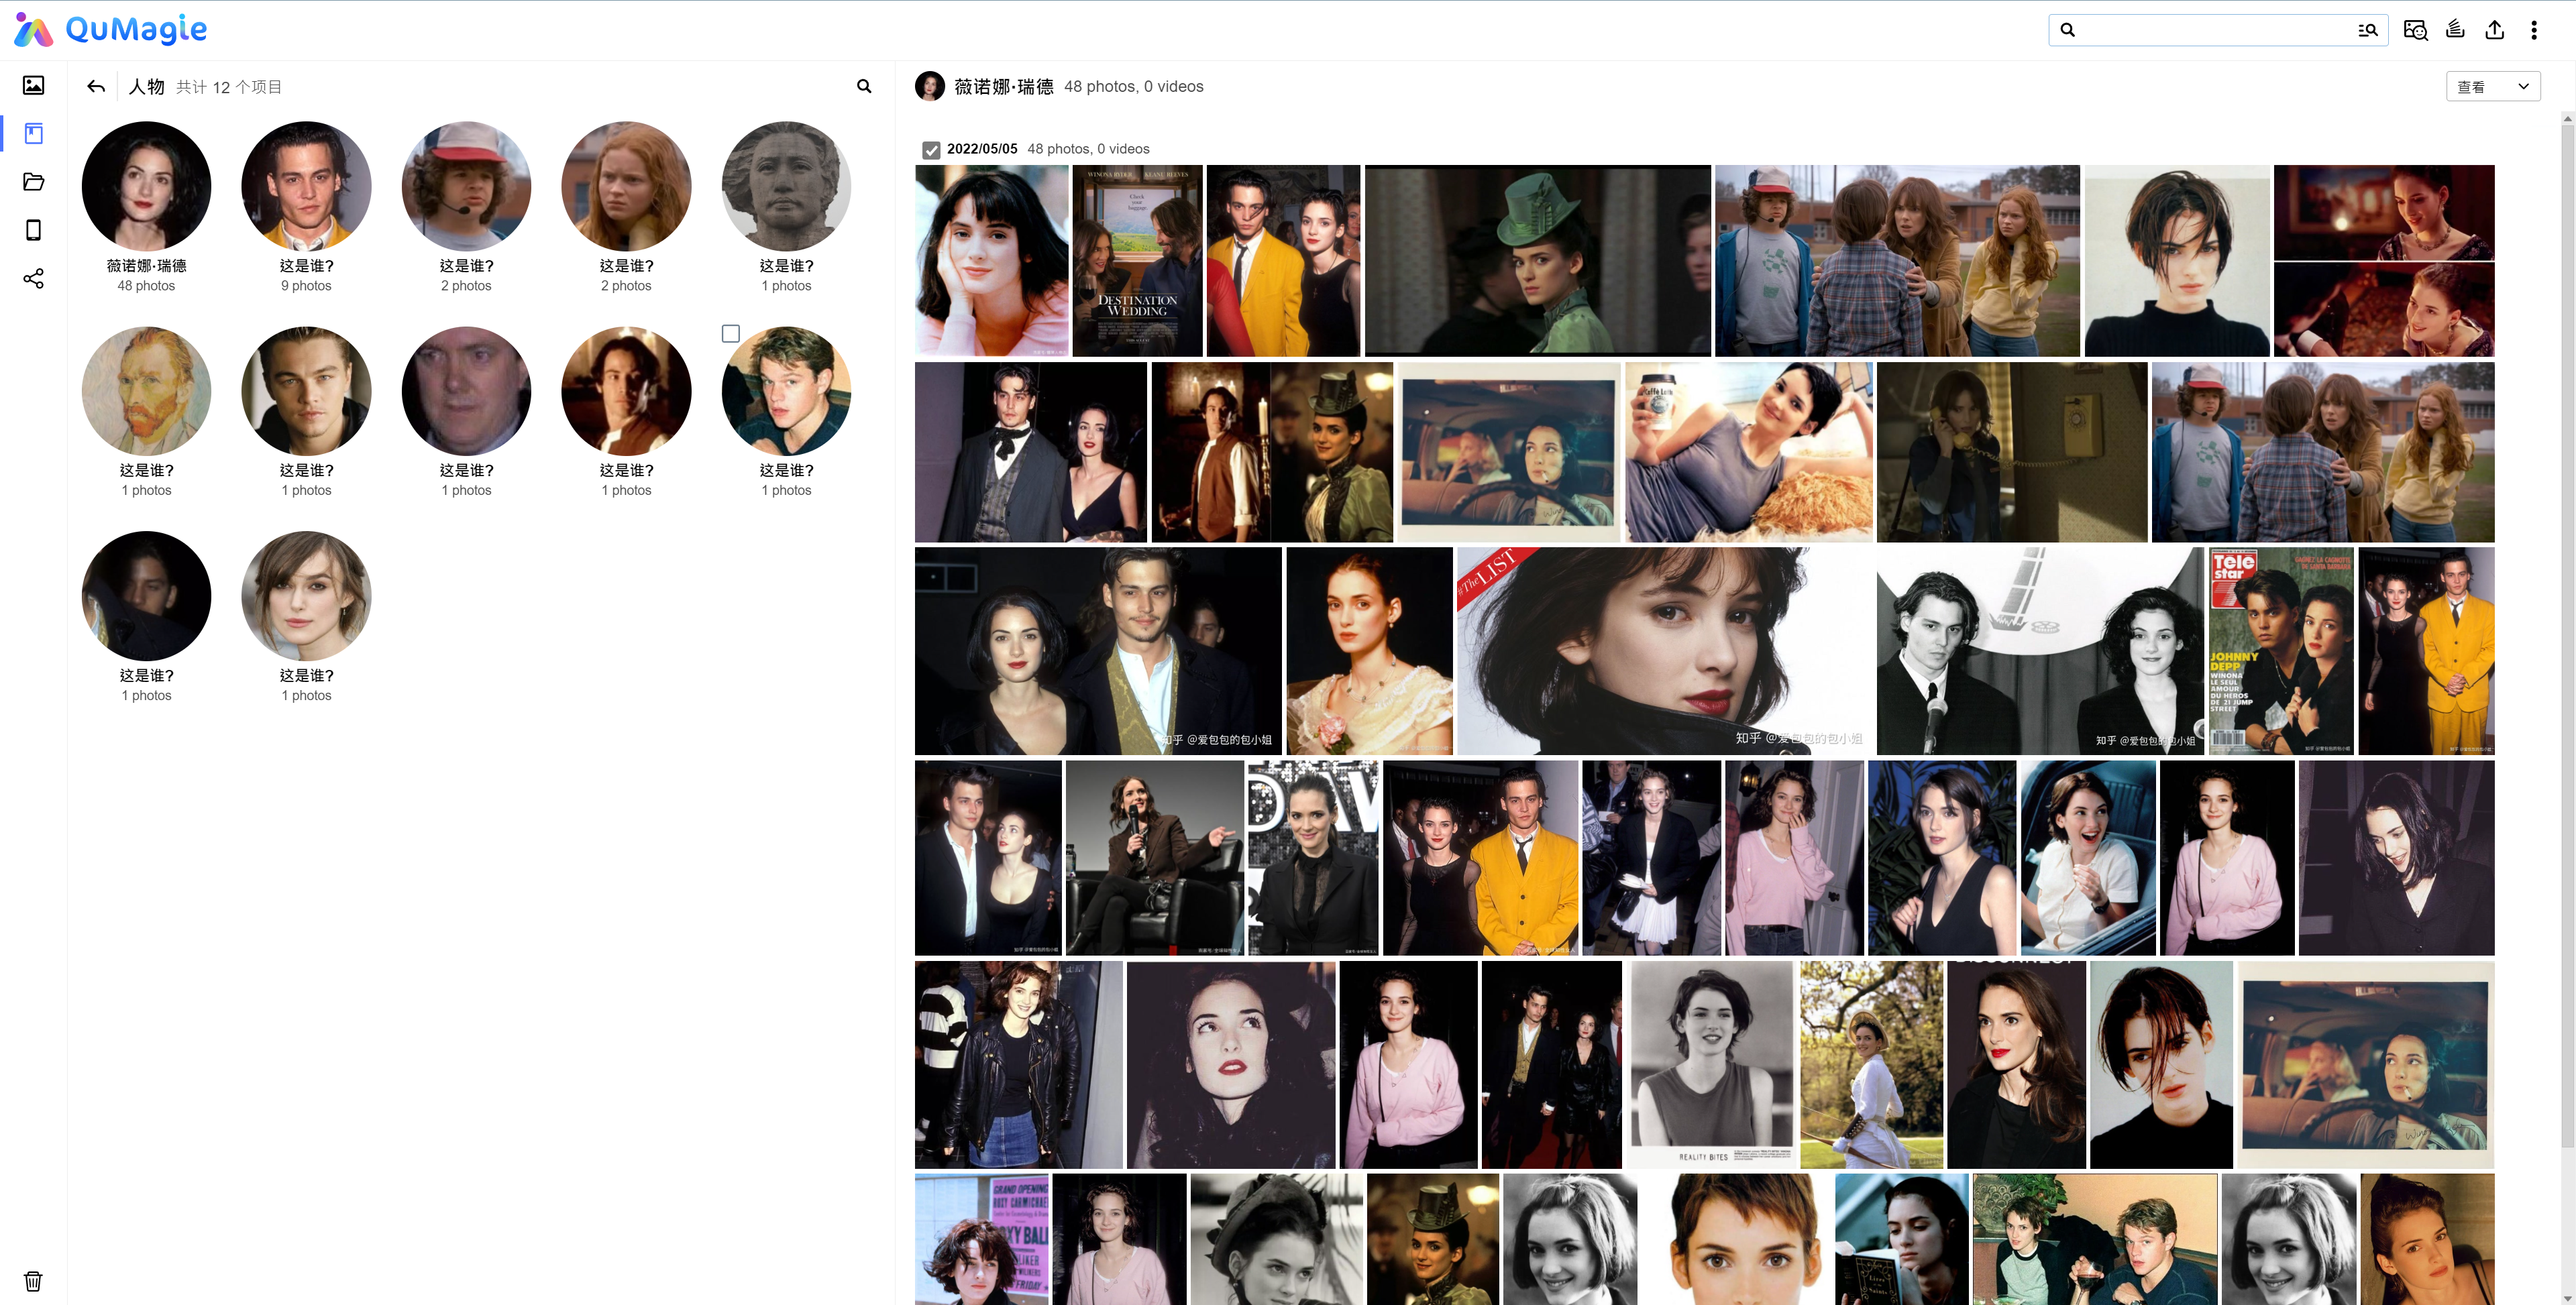The width and height of the screenshot is (2576, 1305).
Task: Open the The LIST magazine close-up photo
Action: click(x=1665, y=650)
